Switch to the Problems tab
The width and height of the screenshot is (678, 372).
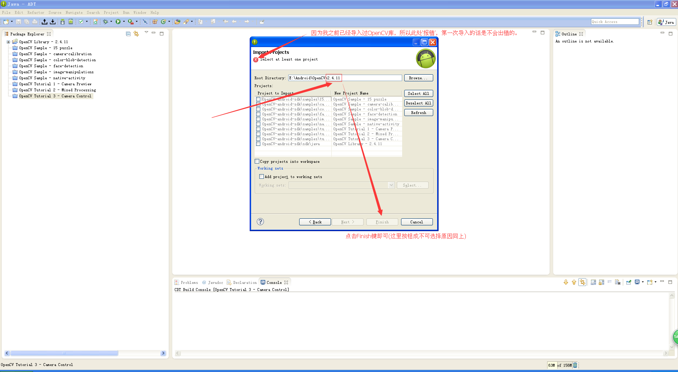point(186,282)
